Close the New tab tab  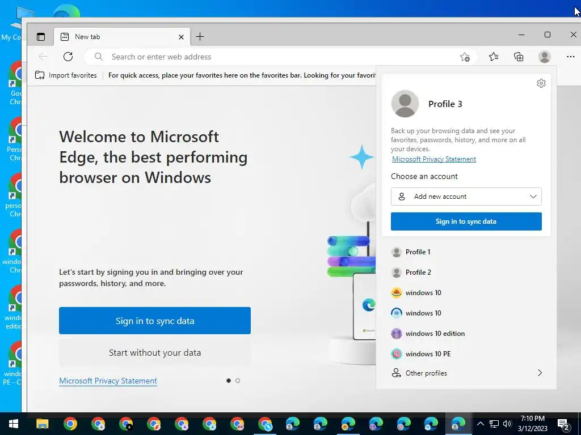pyautogui.click(x=181, y=37)
